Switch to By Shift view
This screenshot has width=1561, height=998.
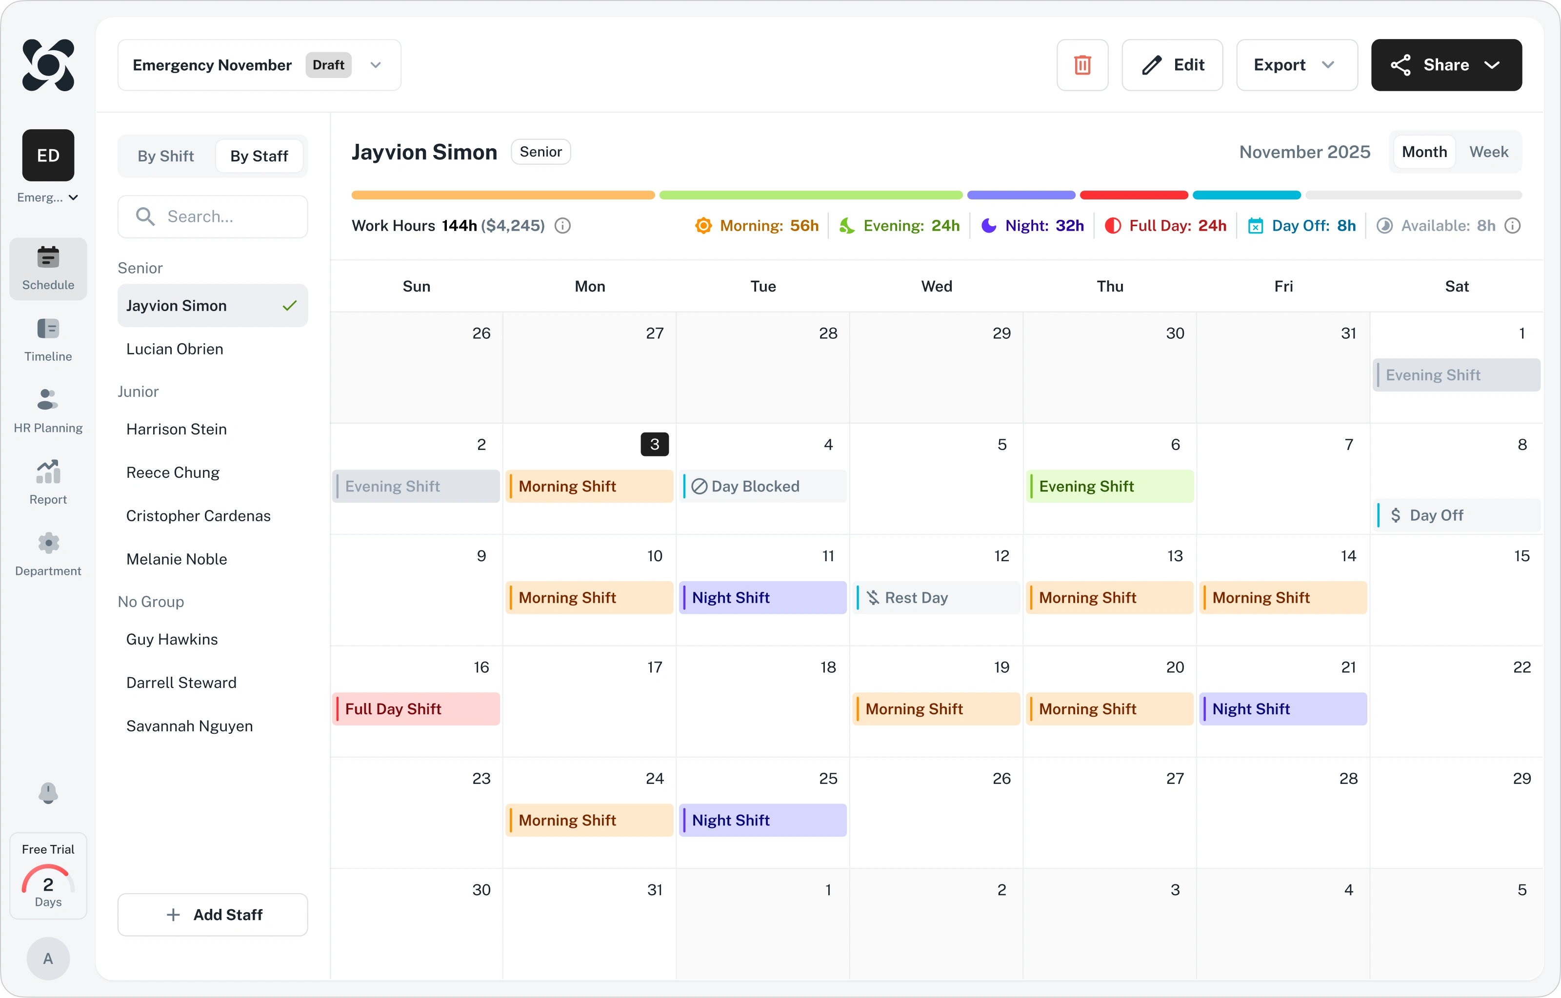pos(165,156)
